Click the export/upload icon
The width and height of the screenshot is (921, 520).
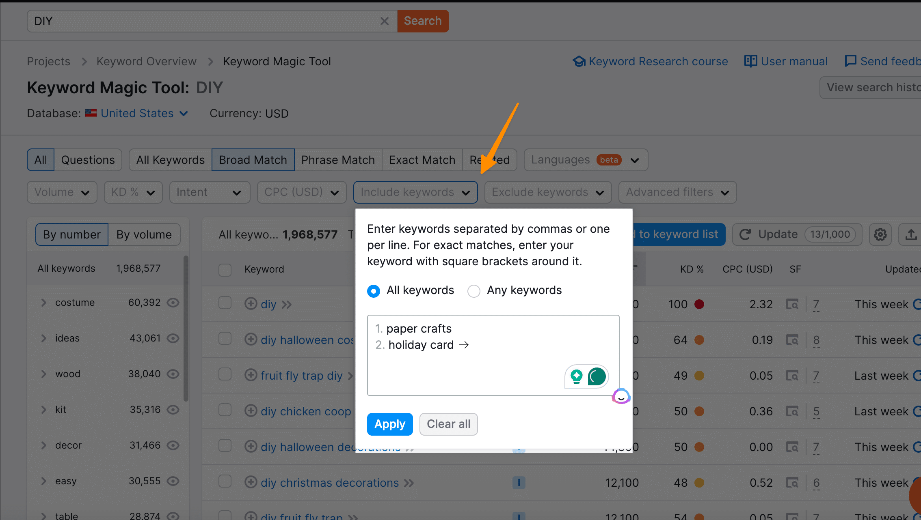coord(911,234)
